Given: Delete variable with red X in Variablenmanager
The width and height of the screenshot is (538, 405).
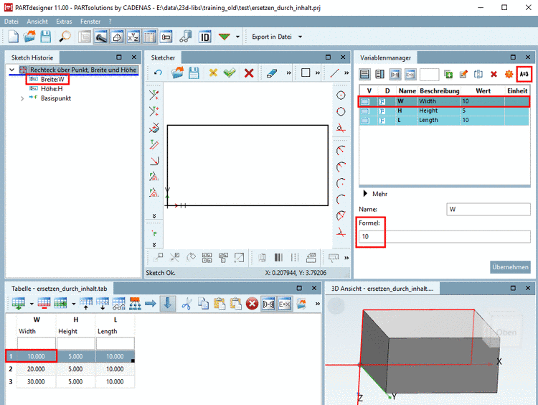Looking at the screenshot, I should (494, 74).
